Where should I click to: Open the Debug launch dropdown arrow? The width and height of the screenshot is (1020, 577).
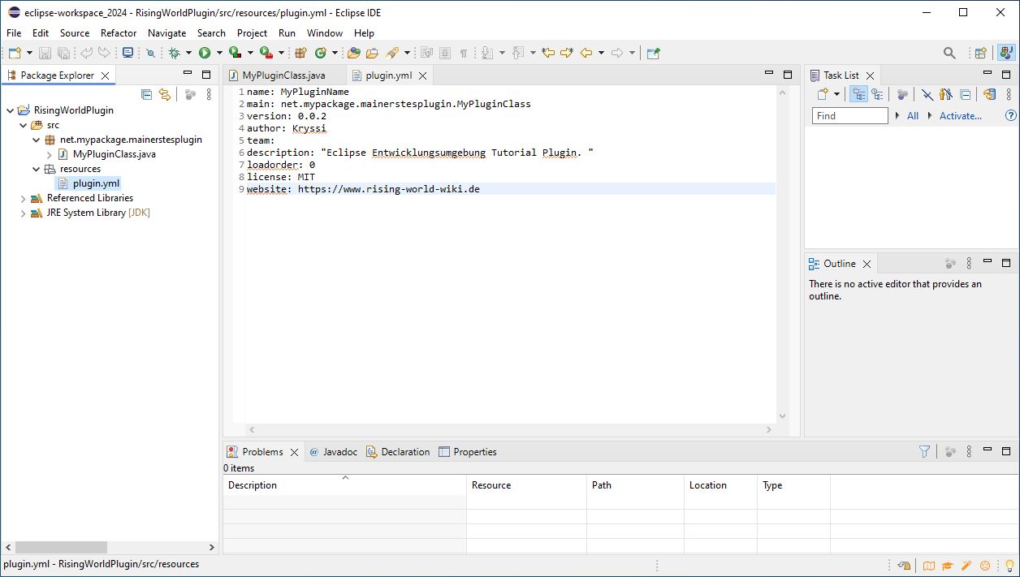click(x=188, y=53)
